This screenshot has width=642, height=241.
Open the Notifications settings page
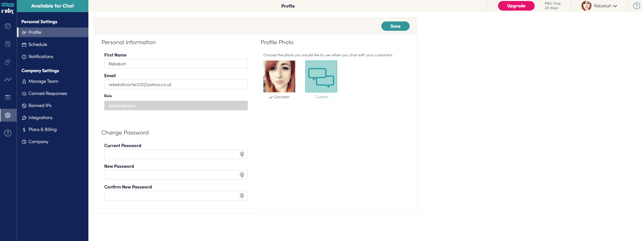click(41, 57)
